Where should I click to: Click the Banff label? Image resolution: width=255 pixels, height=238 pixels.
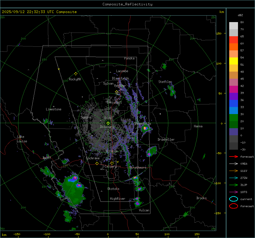47,158
